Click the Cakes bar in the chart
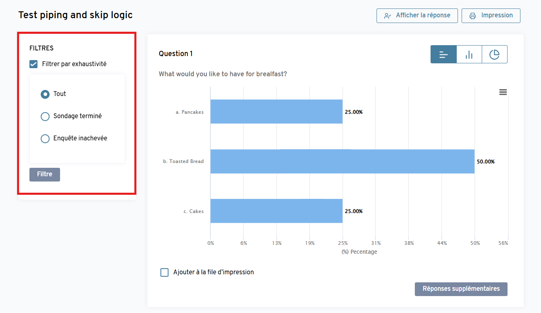The height and width of the screenshot is (313, 541). click(276, 211)
